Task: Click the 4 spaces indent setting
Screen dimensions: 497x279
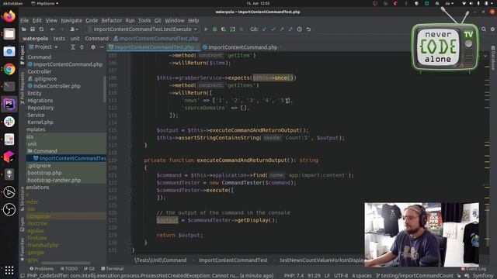Action: tap(361, 276)
